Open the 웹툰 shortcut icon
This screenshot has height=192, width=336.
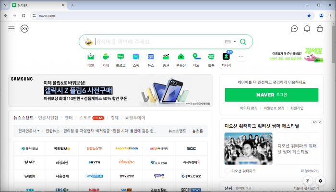tap(211, 57)
